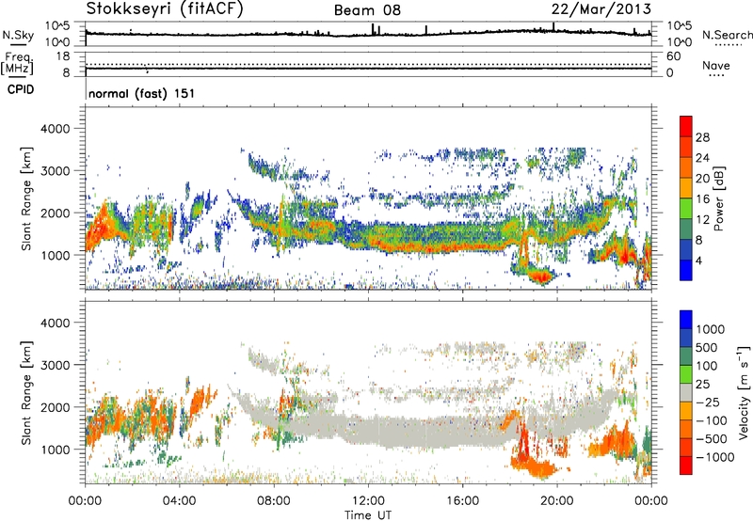Select the Slant Range [km] label of velocity panel
The image size is (753, 521).
26,392
